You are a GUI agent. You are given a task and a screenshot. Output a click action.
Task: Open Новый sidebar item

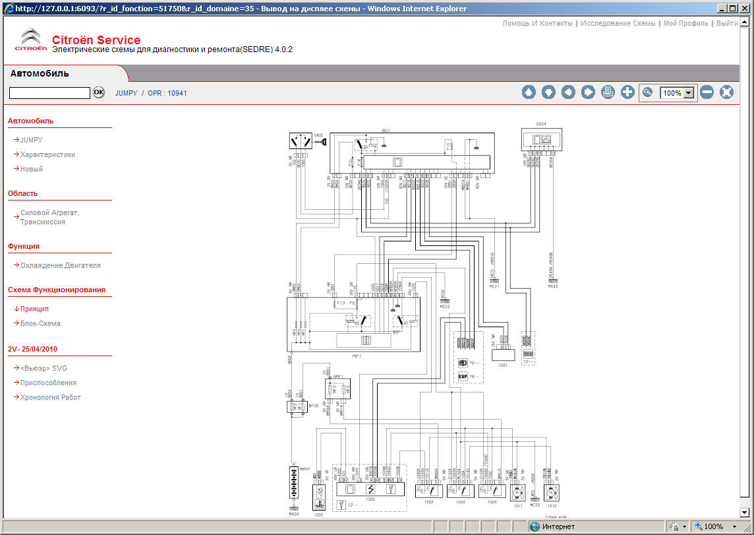[31, 169]
